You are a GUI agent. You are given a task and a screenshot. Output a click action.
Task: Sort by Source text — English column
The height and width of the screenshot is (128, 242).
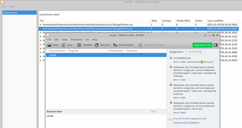[x=78, y=51]
